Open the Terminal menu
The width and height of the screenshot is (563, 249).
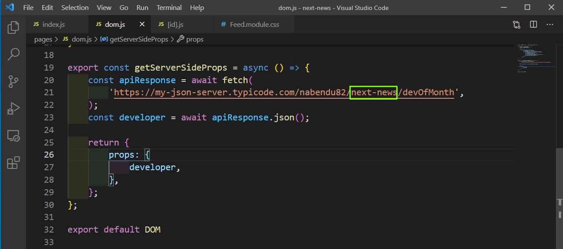[169, 8]
